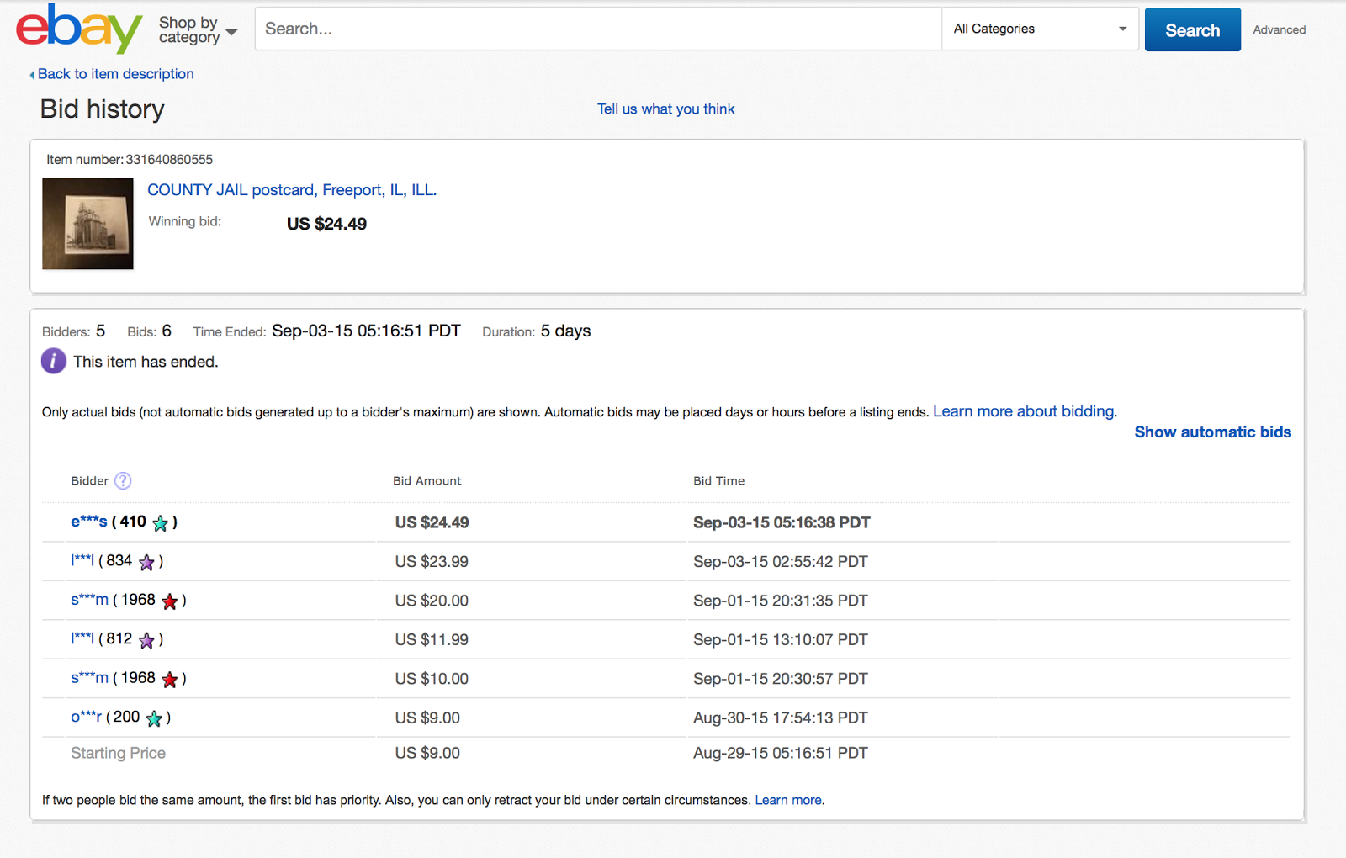Open the Shop by category dropdown
The image size is (1346, 858).
pos(198,30)
